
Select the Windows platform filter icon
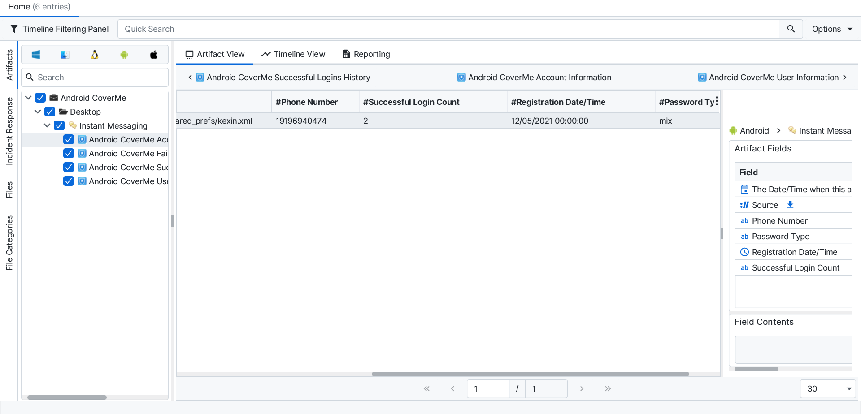pos(36,55)
